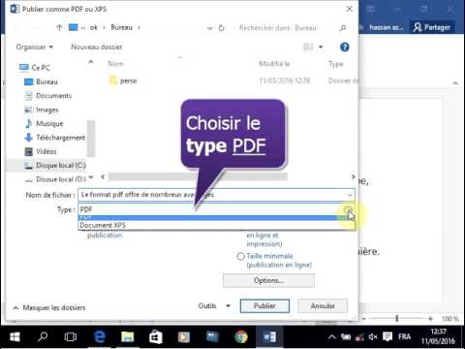
Task: Refresh the Bureau folder view
Action: point(222,28)
